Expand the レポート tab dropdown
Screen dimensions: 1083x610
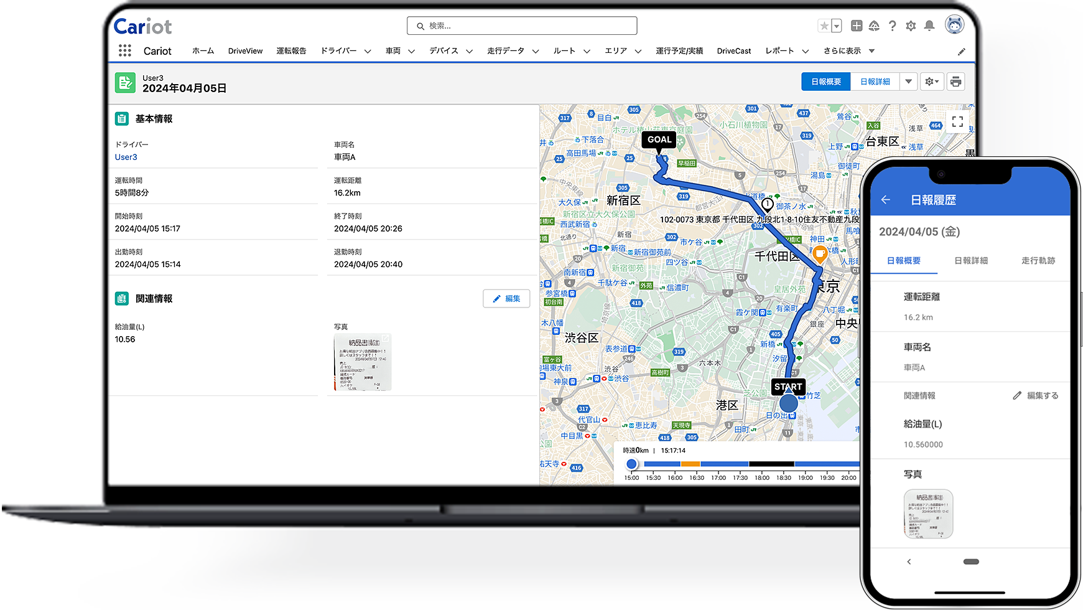point(806,52)
